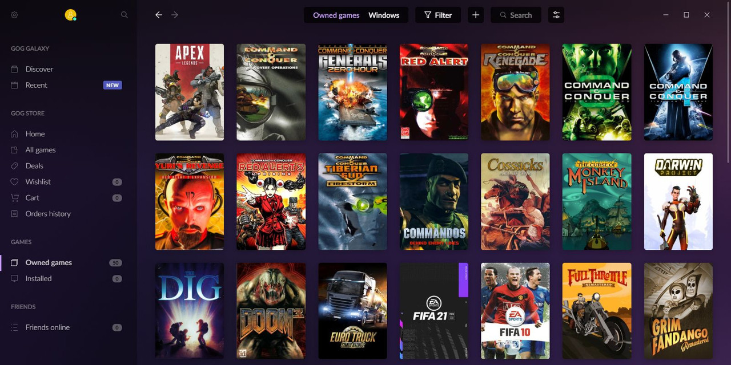Open The Dig game cover
Image resolution: width=731 pixels, height=365 pixels.
pos(190,311)
